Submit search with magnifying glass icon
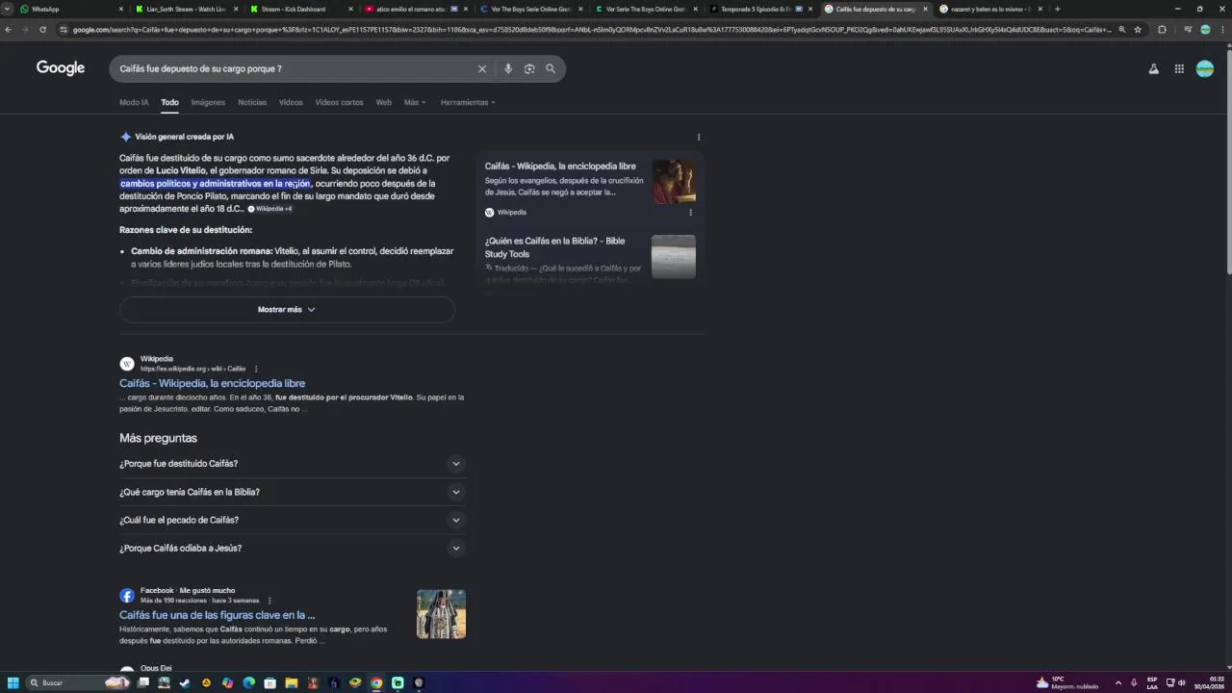 coord(551,69)
